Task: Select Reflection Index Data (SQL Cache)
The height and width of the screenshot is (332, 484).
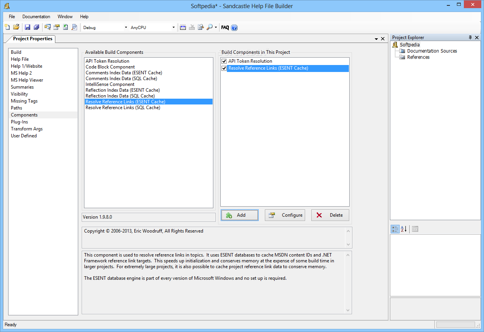Action: tap(149, 96)
